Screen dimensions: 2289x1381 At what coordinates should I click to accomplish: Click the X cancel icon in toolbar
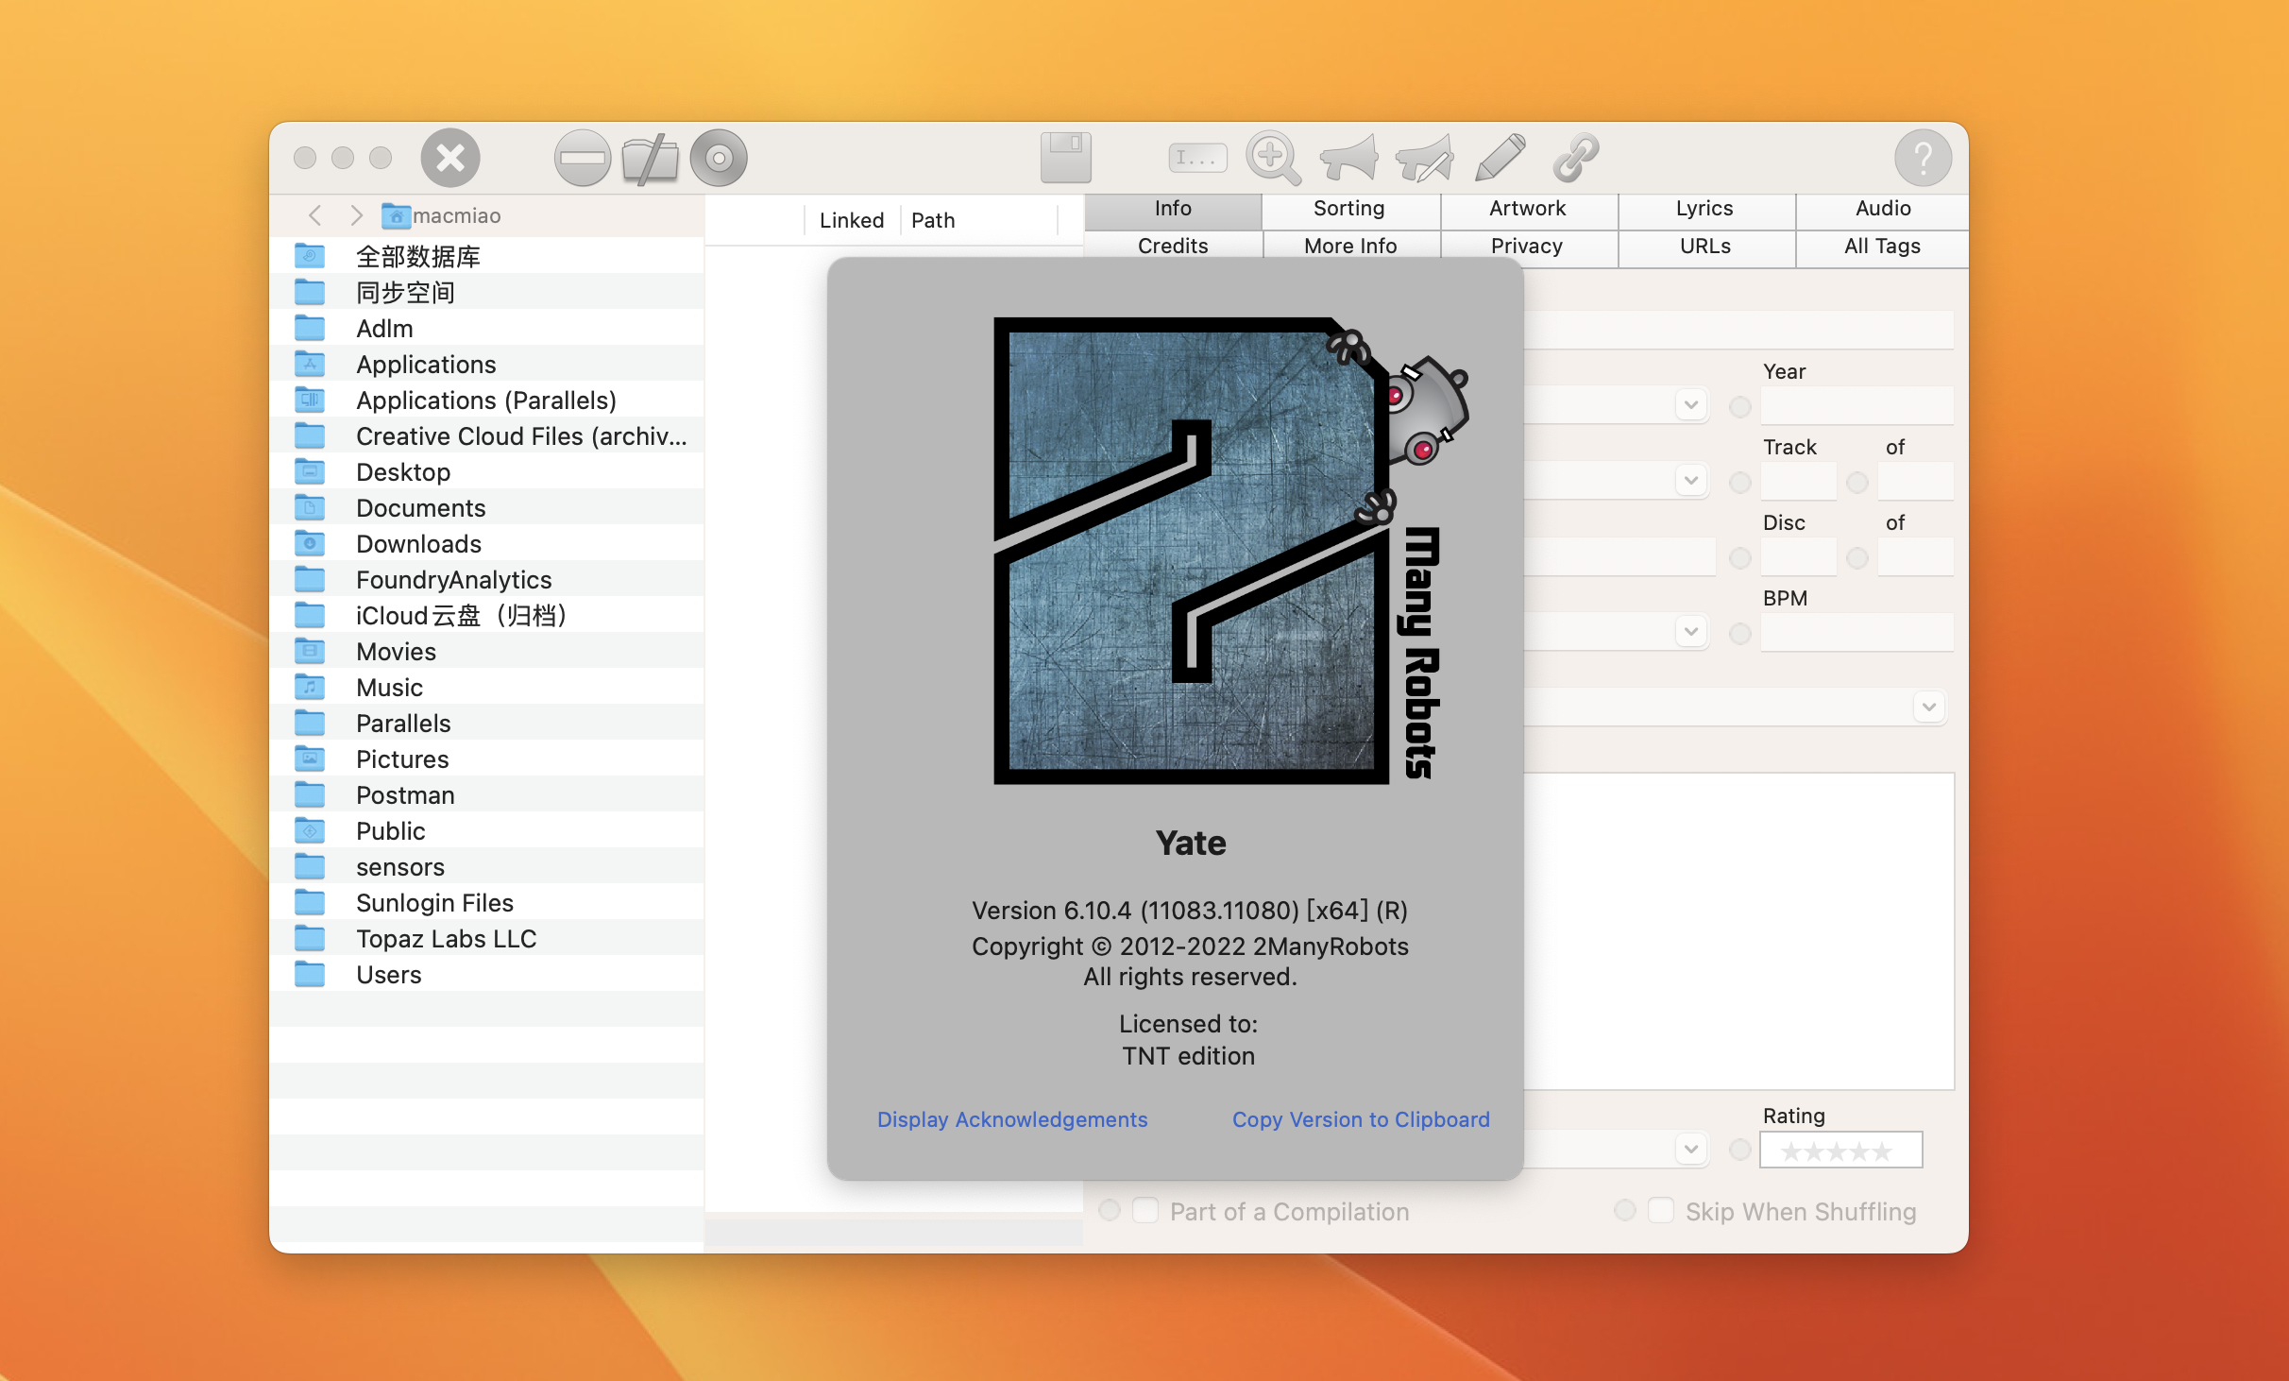(x=450, y=157)
